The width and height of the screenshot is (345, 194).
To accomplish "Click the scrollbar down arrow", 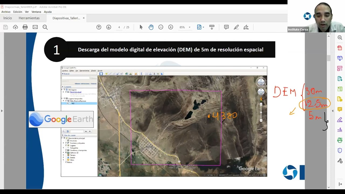I will 329,187.
